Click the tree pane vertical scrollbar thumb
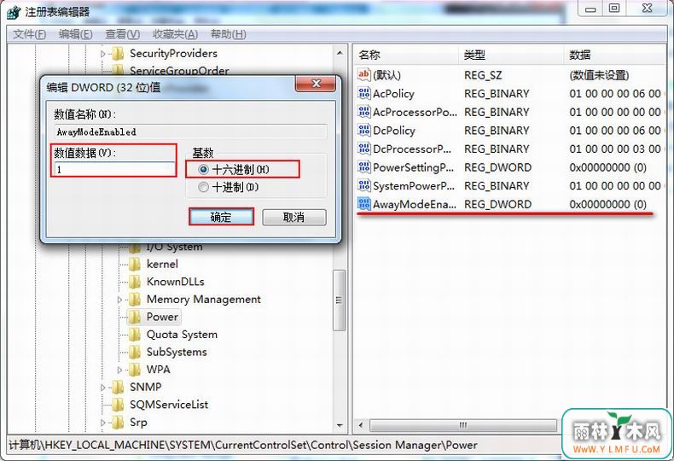674x461 pixels. (340, 301)
